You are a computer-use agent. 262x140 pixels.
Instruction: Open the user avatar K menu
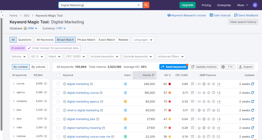[255, 5]
